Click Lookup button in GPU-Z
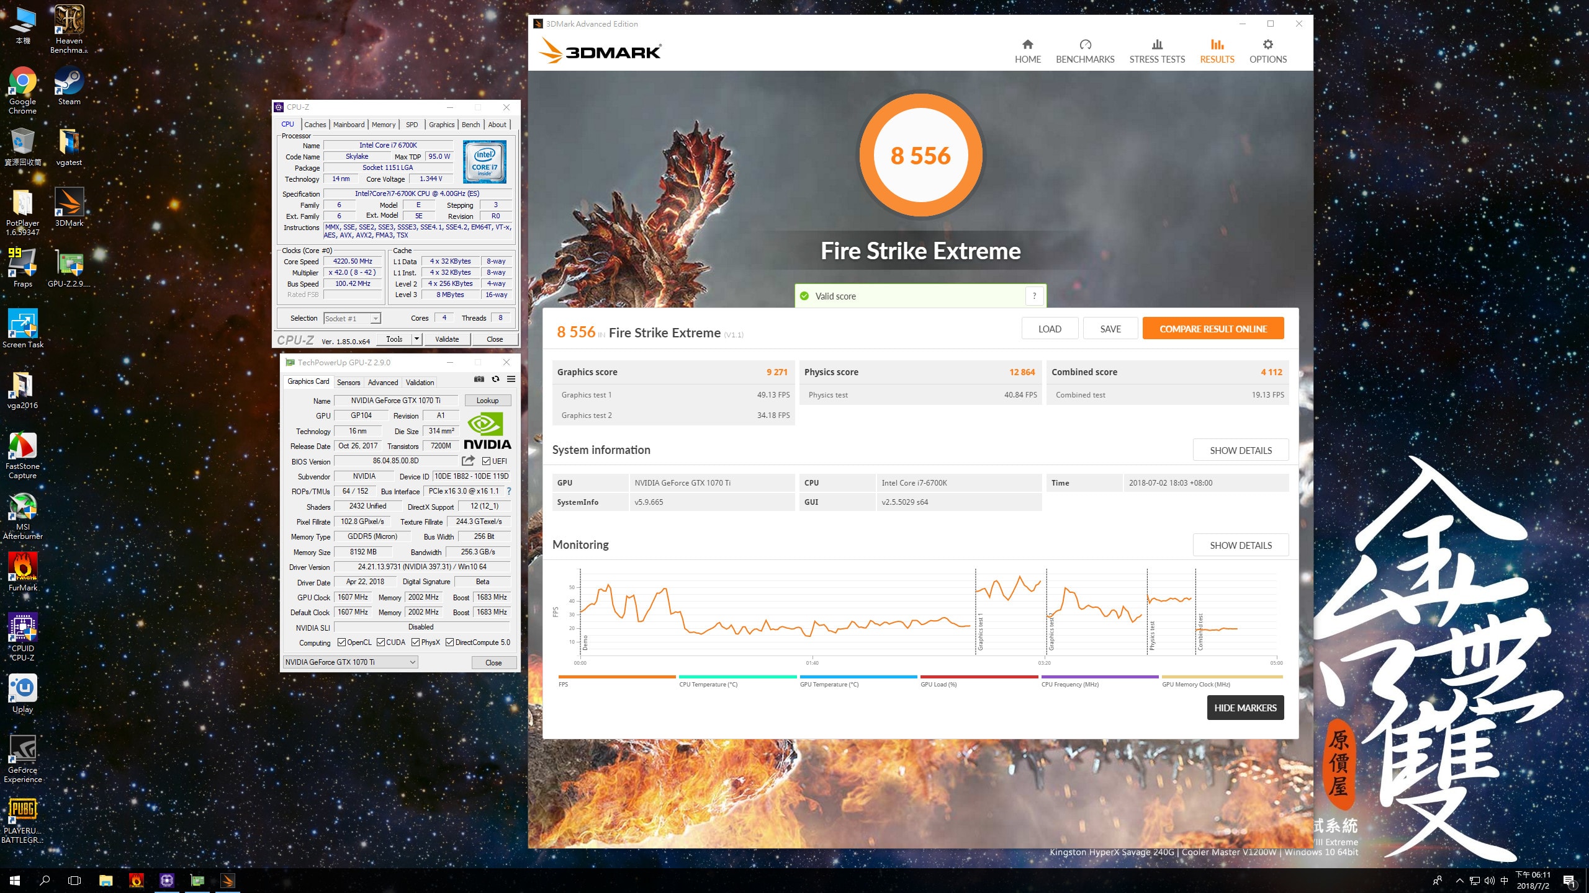 pyautogui.click(x=488, y=401)
